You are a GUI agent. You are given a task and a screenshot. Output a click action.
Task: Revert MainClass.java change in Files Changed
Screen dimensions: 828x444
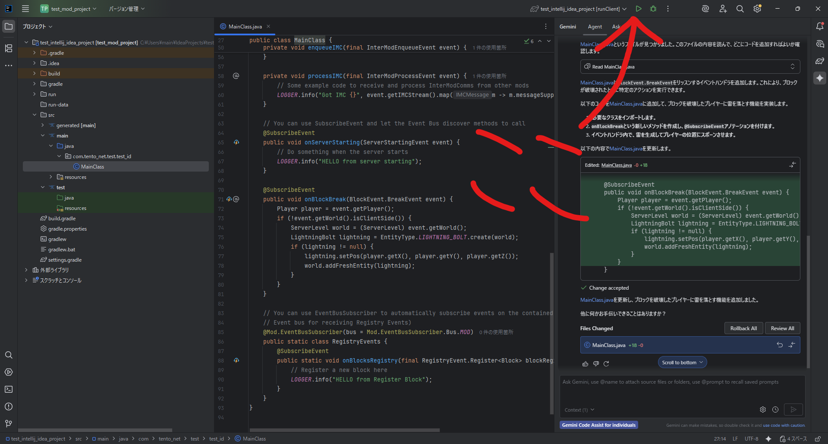pyautogui.click(x=780, y=345)
